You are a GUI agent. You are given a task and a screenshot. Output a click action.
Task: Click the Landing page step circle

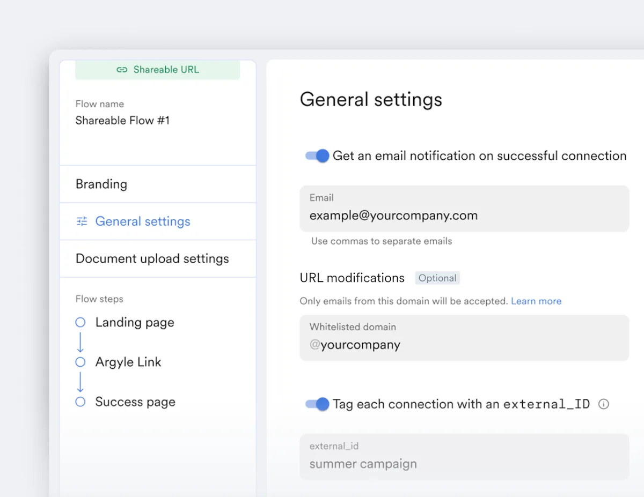click(80, 322)
